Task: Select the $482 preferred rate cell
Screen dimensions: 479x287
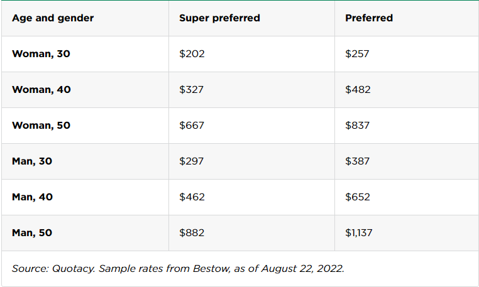Action: tap(358, 90)
